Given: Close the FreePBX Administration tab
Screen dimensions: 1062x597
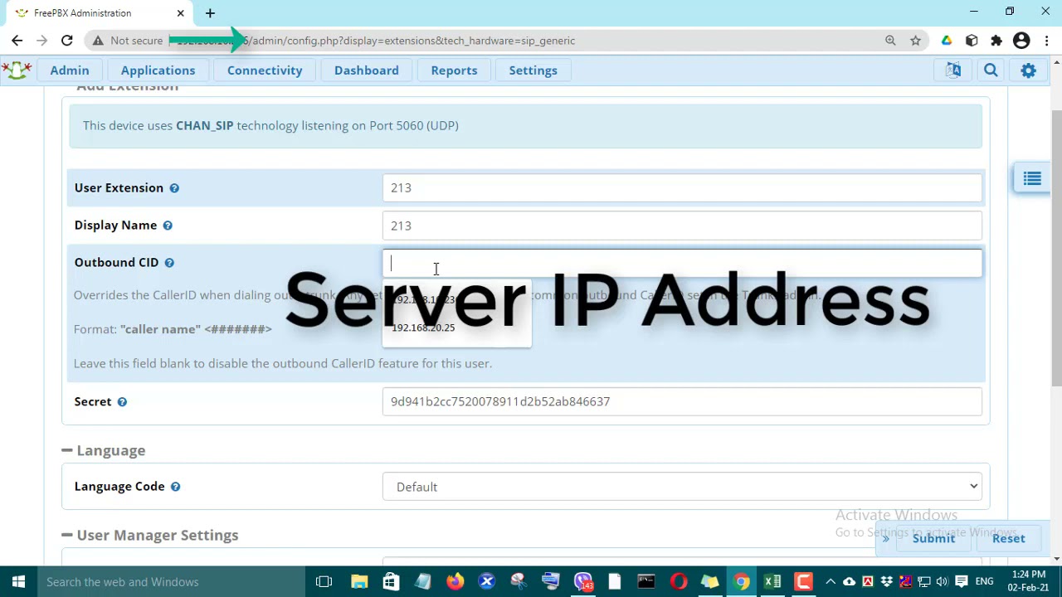Looking at the screenshot, I should click(x=180, y=13).
